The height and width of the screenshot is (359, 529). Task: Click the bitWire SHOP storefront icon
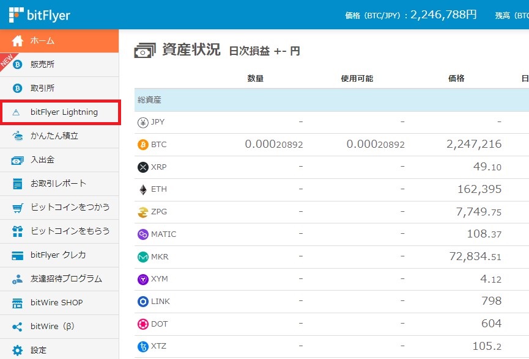click(17, 303)
